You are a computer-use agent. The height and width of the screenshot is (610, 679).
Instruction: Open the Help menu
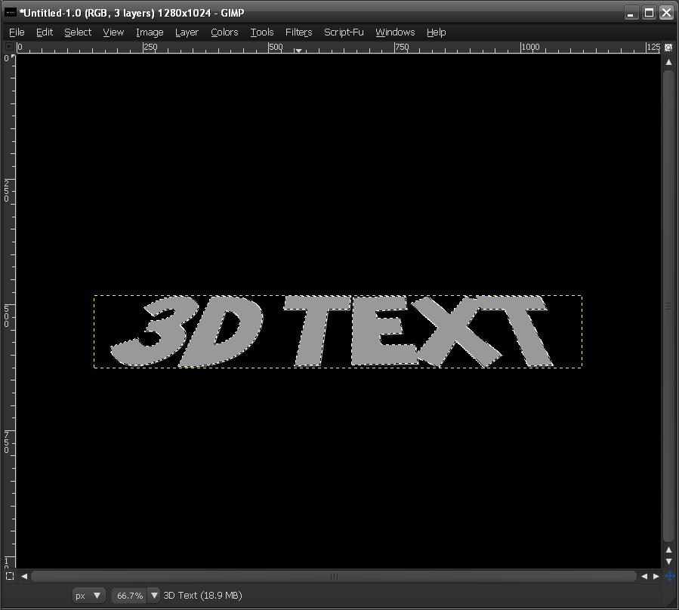[x=436, y=32]
